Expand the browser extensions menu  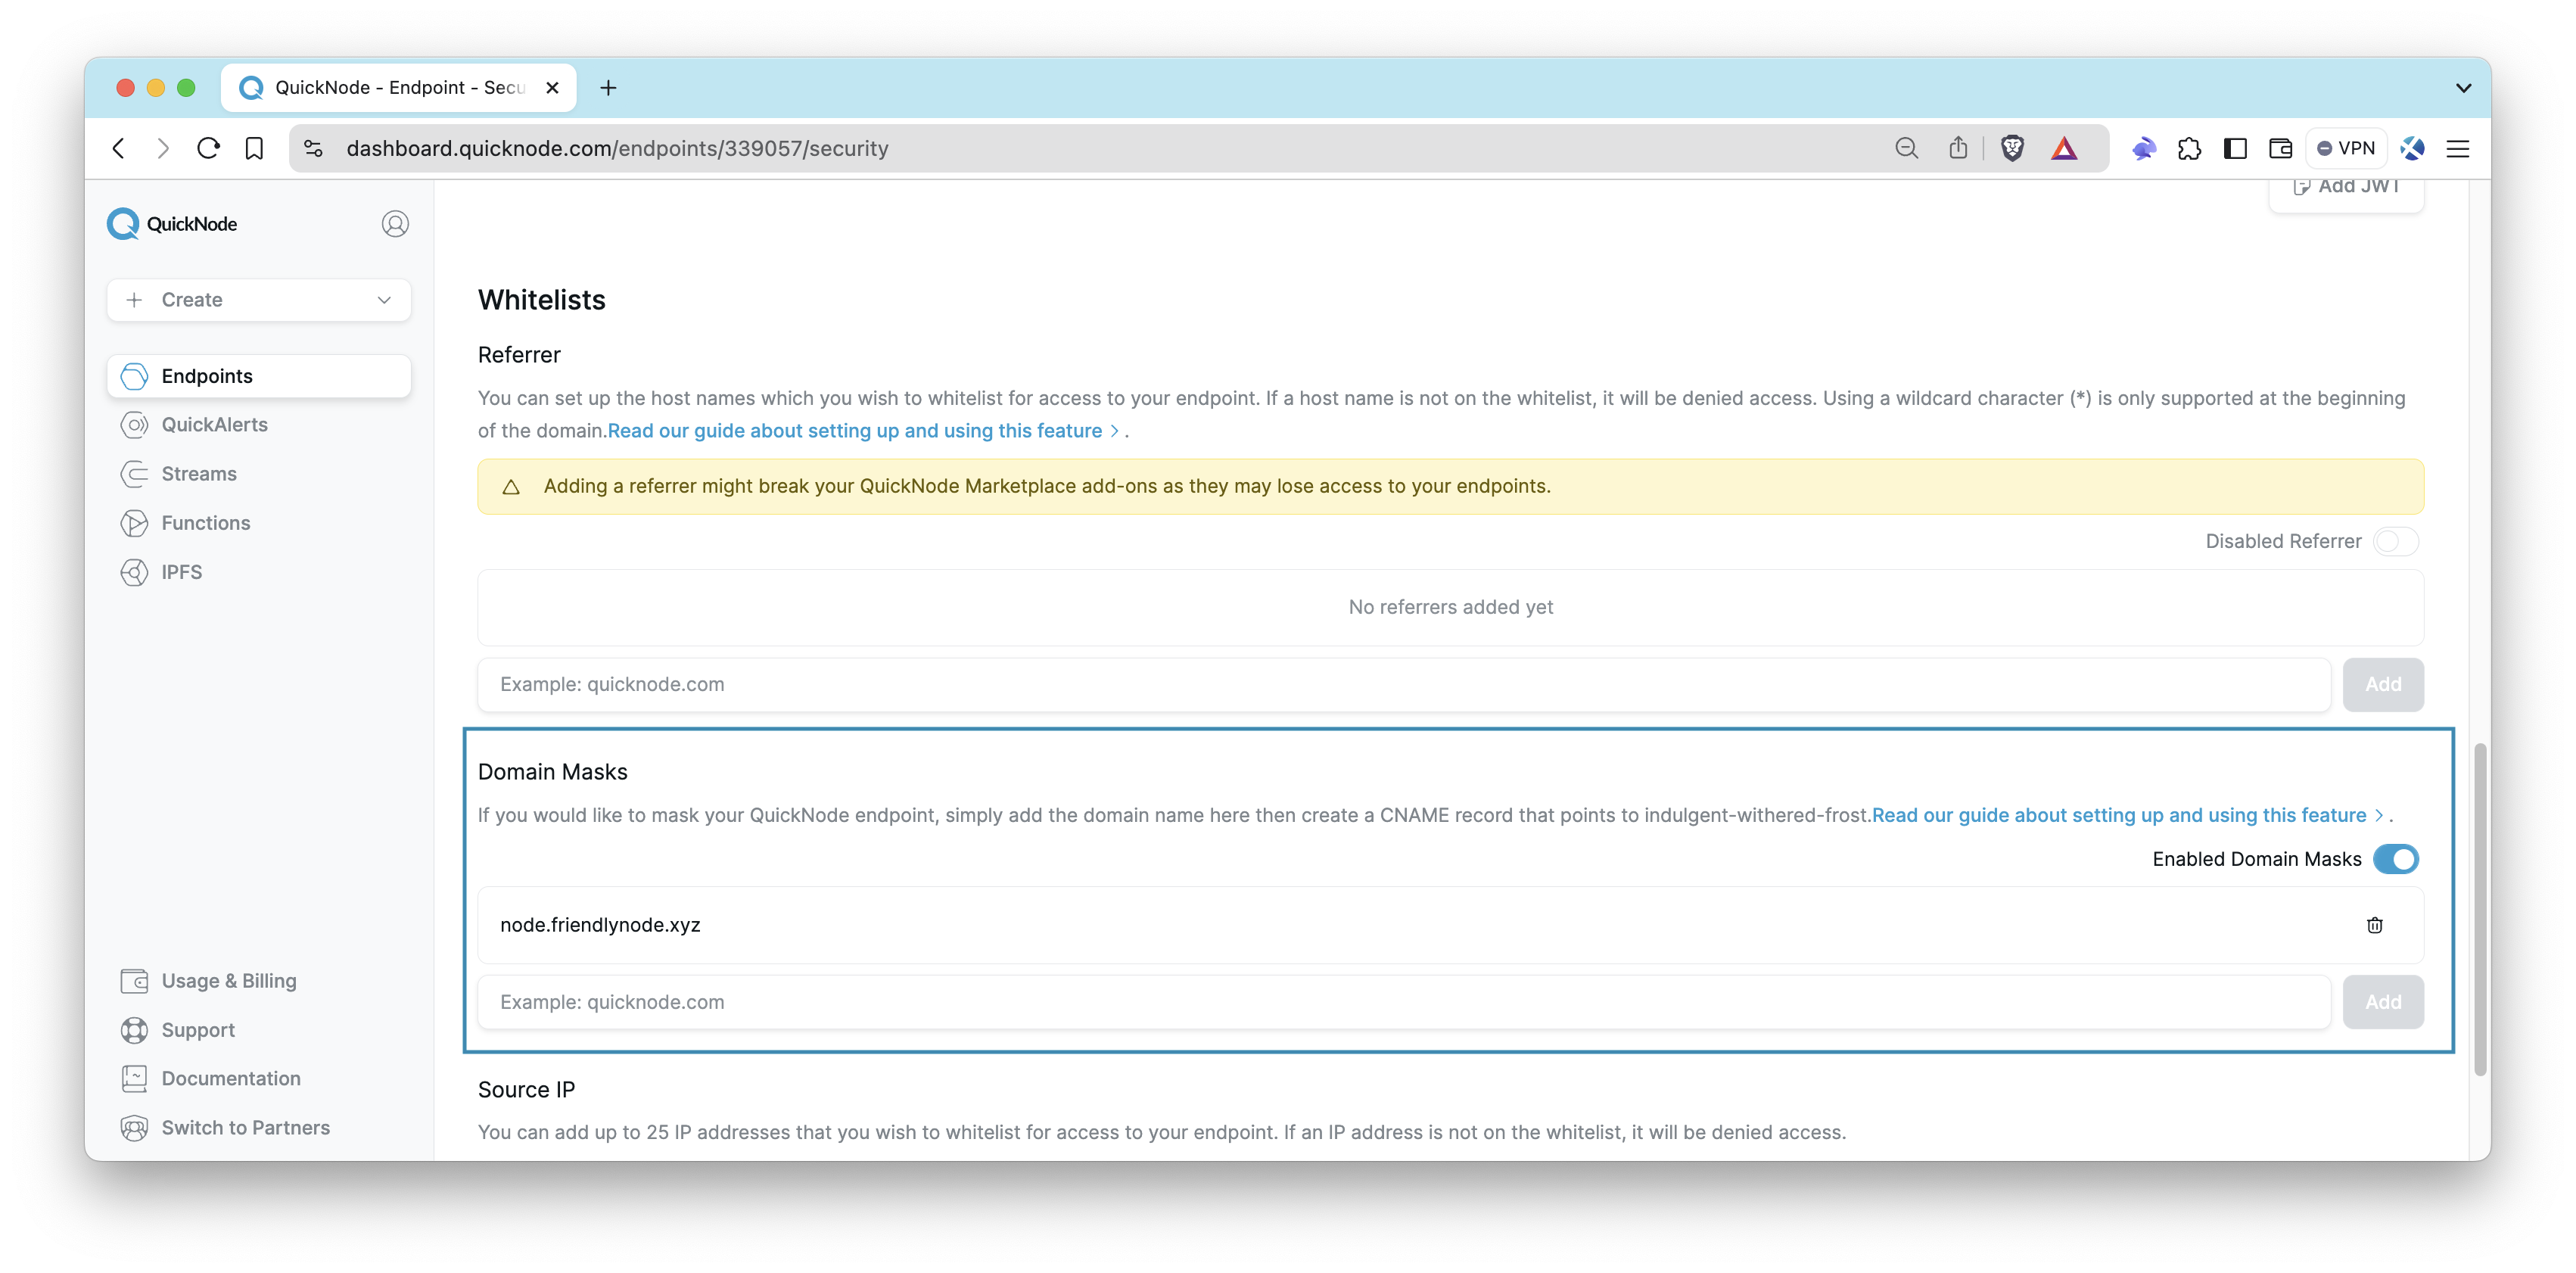(2192, 148)
